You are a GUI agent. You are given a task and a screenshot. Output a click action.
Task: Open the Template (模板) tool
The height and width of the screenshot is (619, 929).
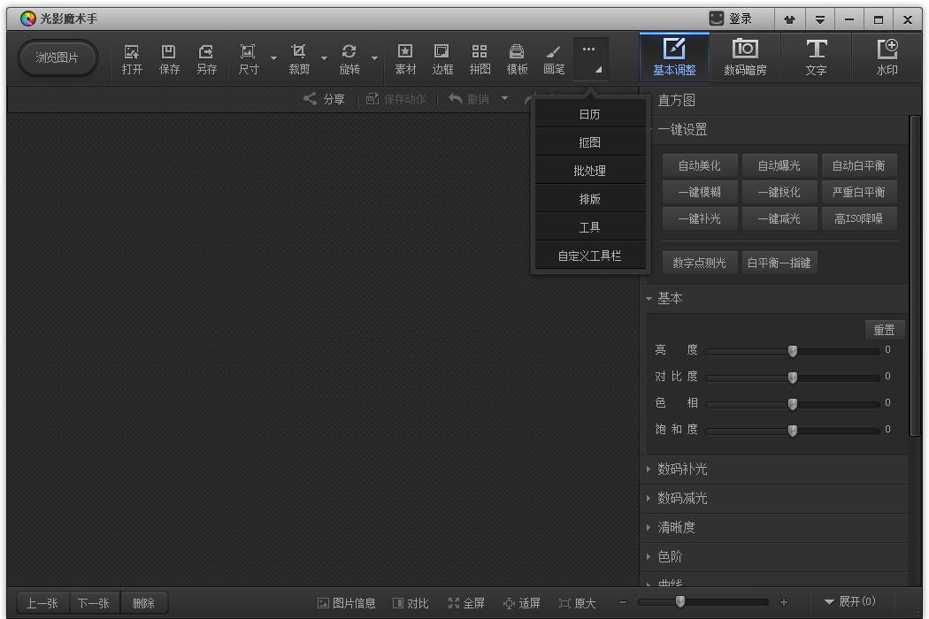[x=517, y=58]
